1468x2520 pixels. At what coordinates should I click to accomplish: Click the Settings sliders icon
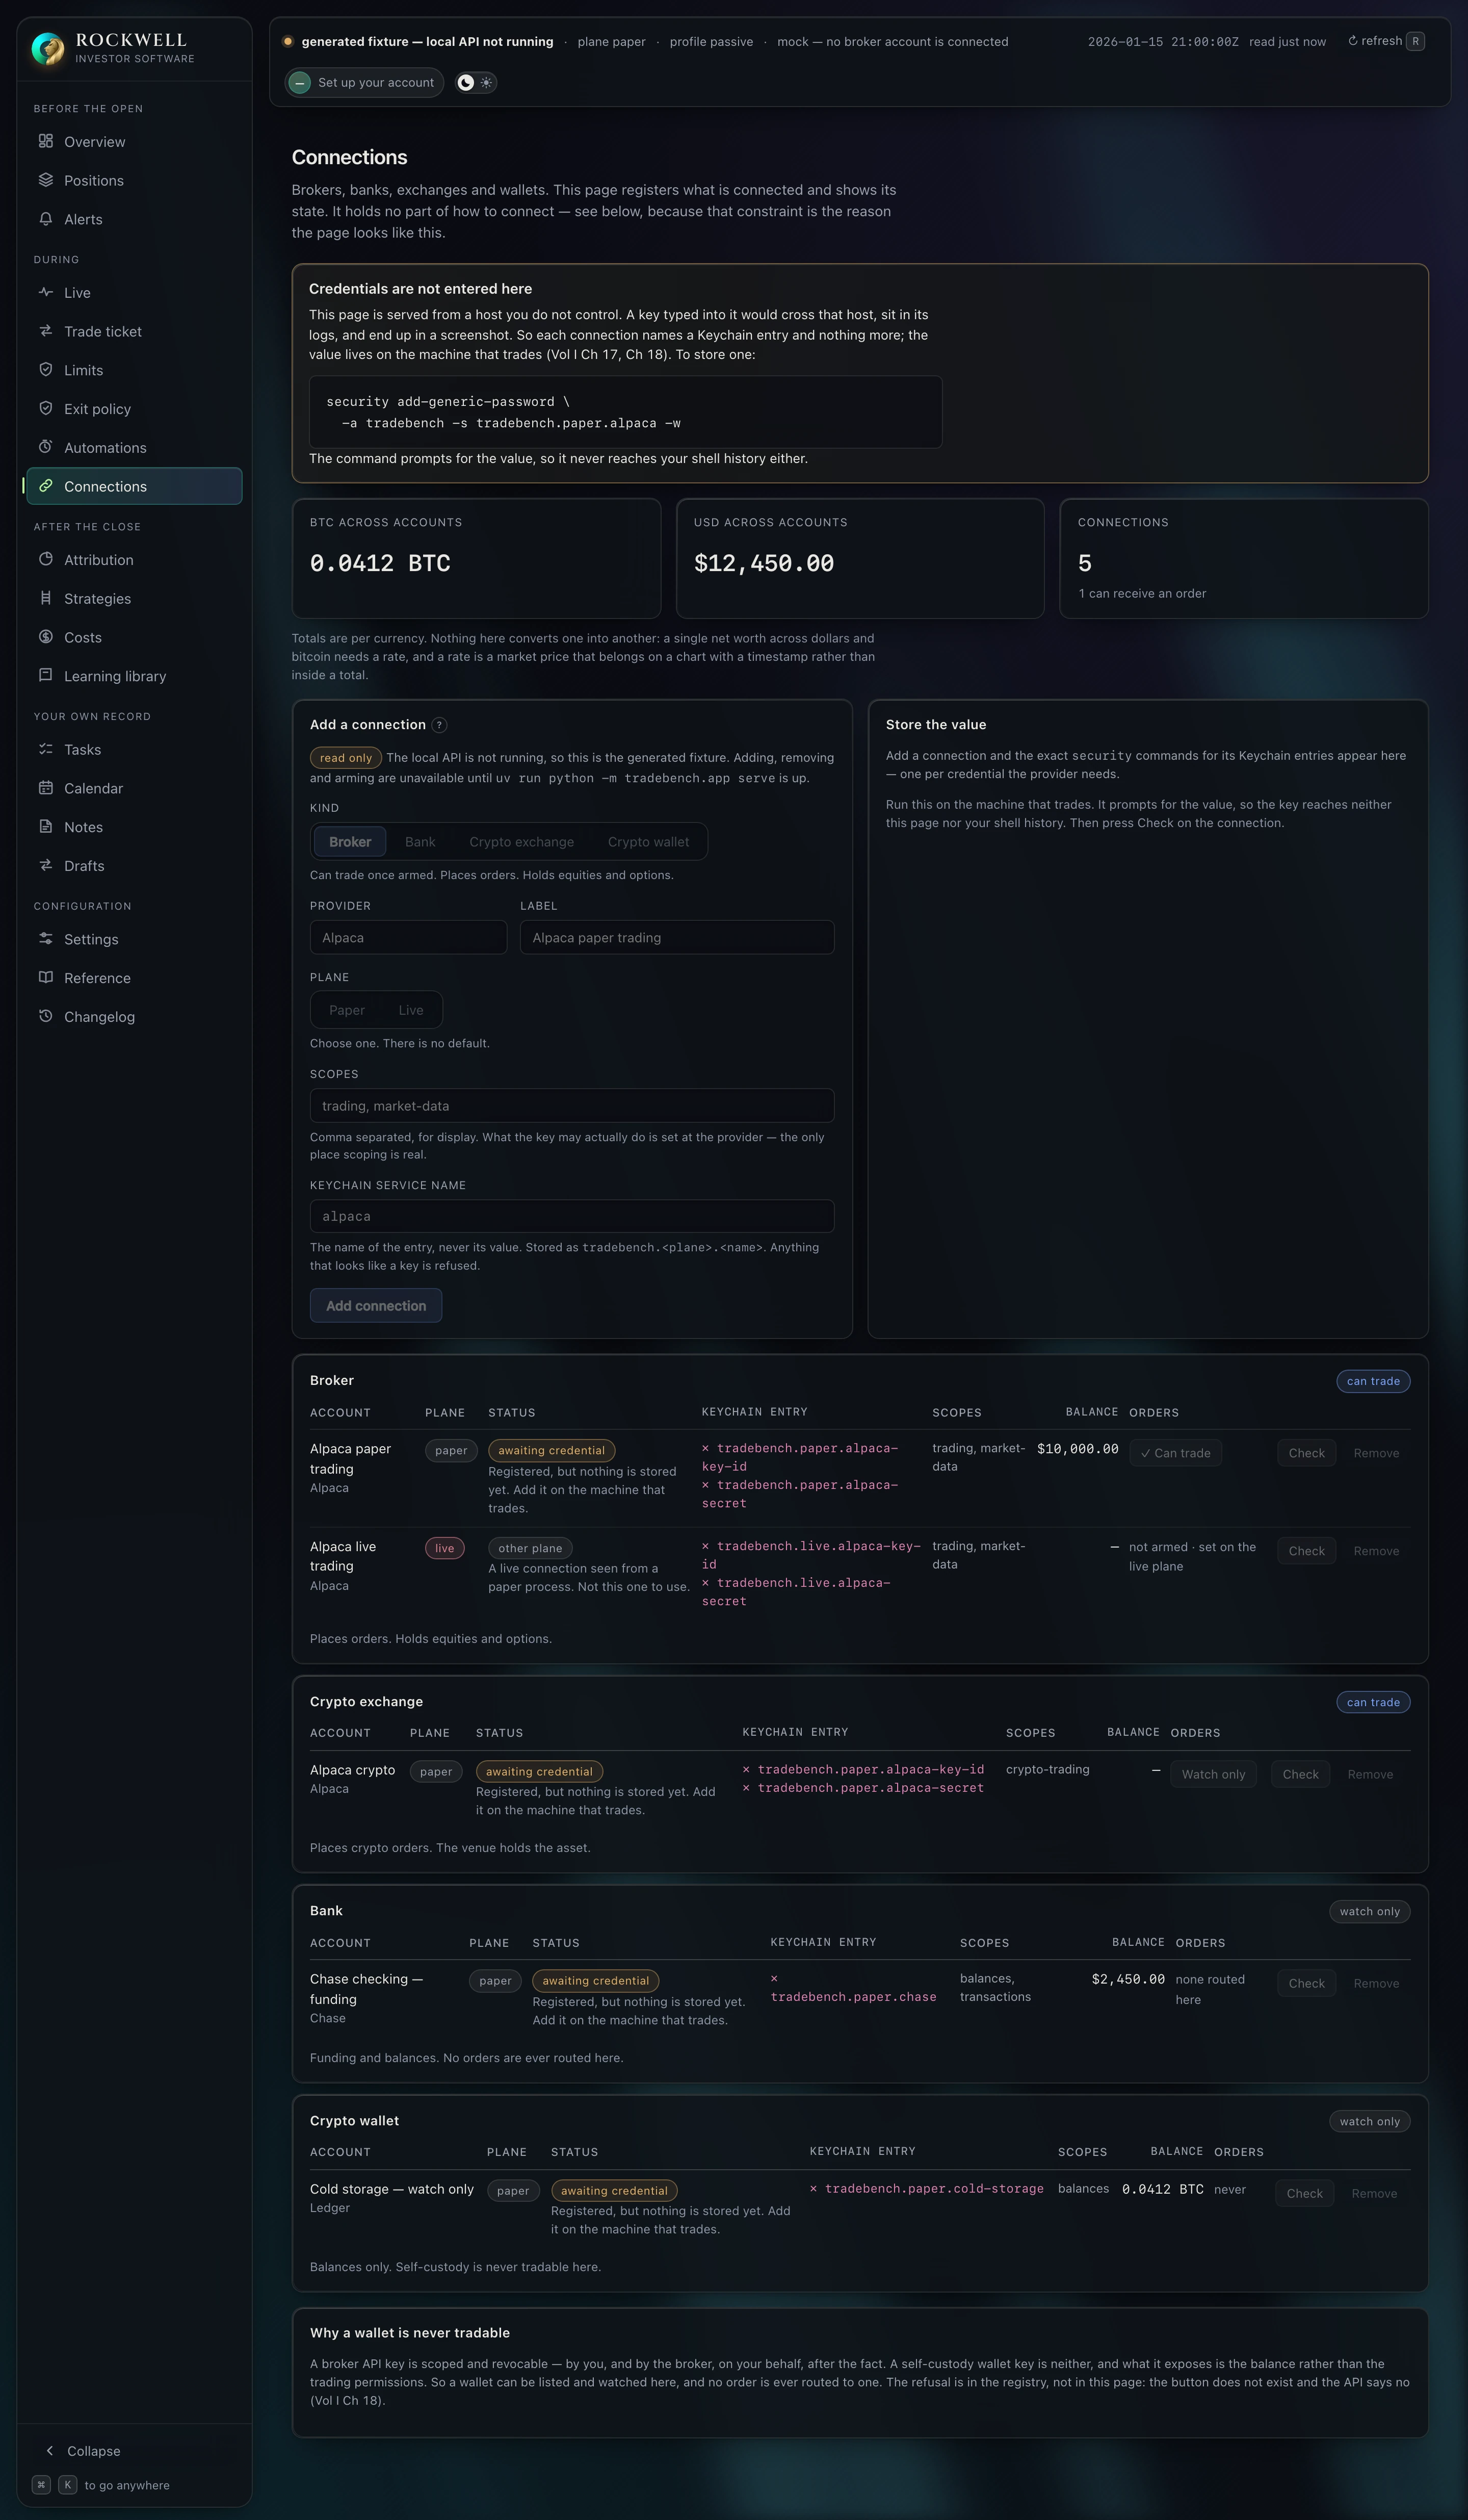coord(46,939)
